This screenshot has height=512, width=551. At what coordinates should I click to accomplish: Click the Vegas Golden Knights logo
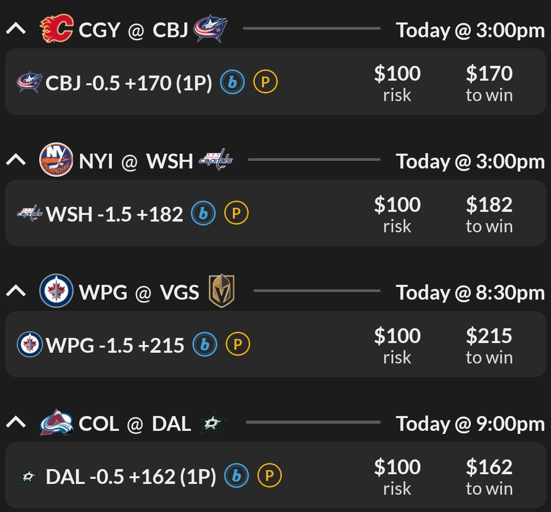(x=222, y=291)
